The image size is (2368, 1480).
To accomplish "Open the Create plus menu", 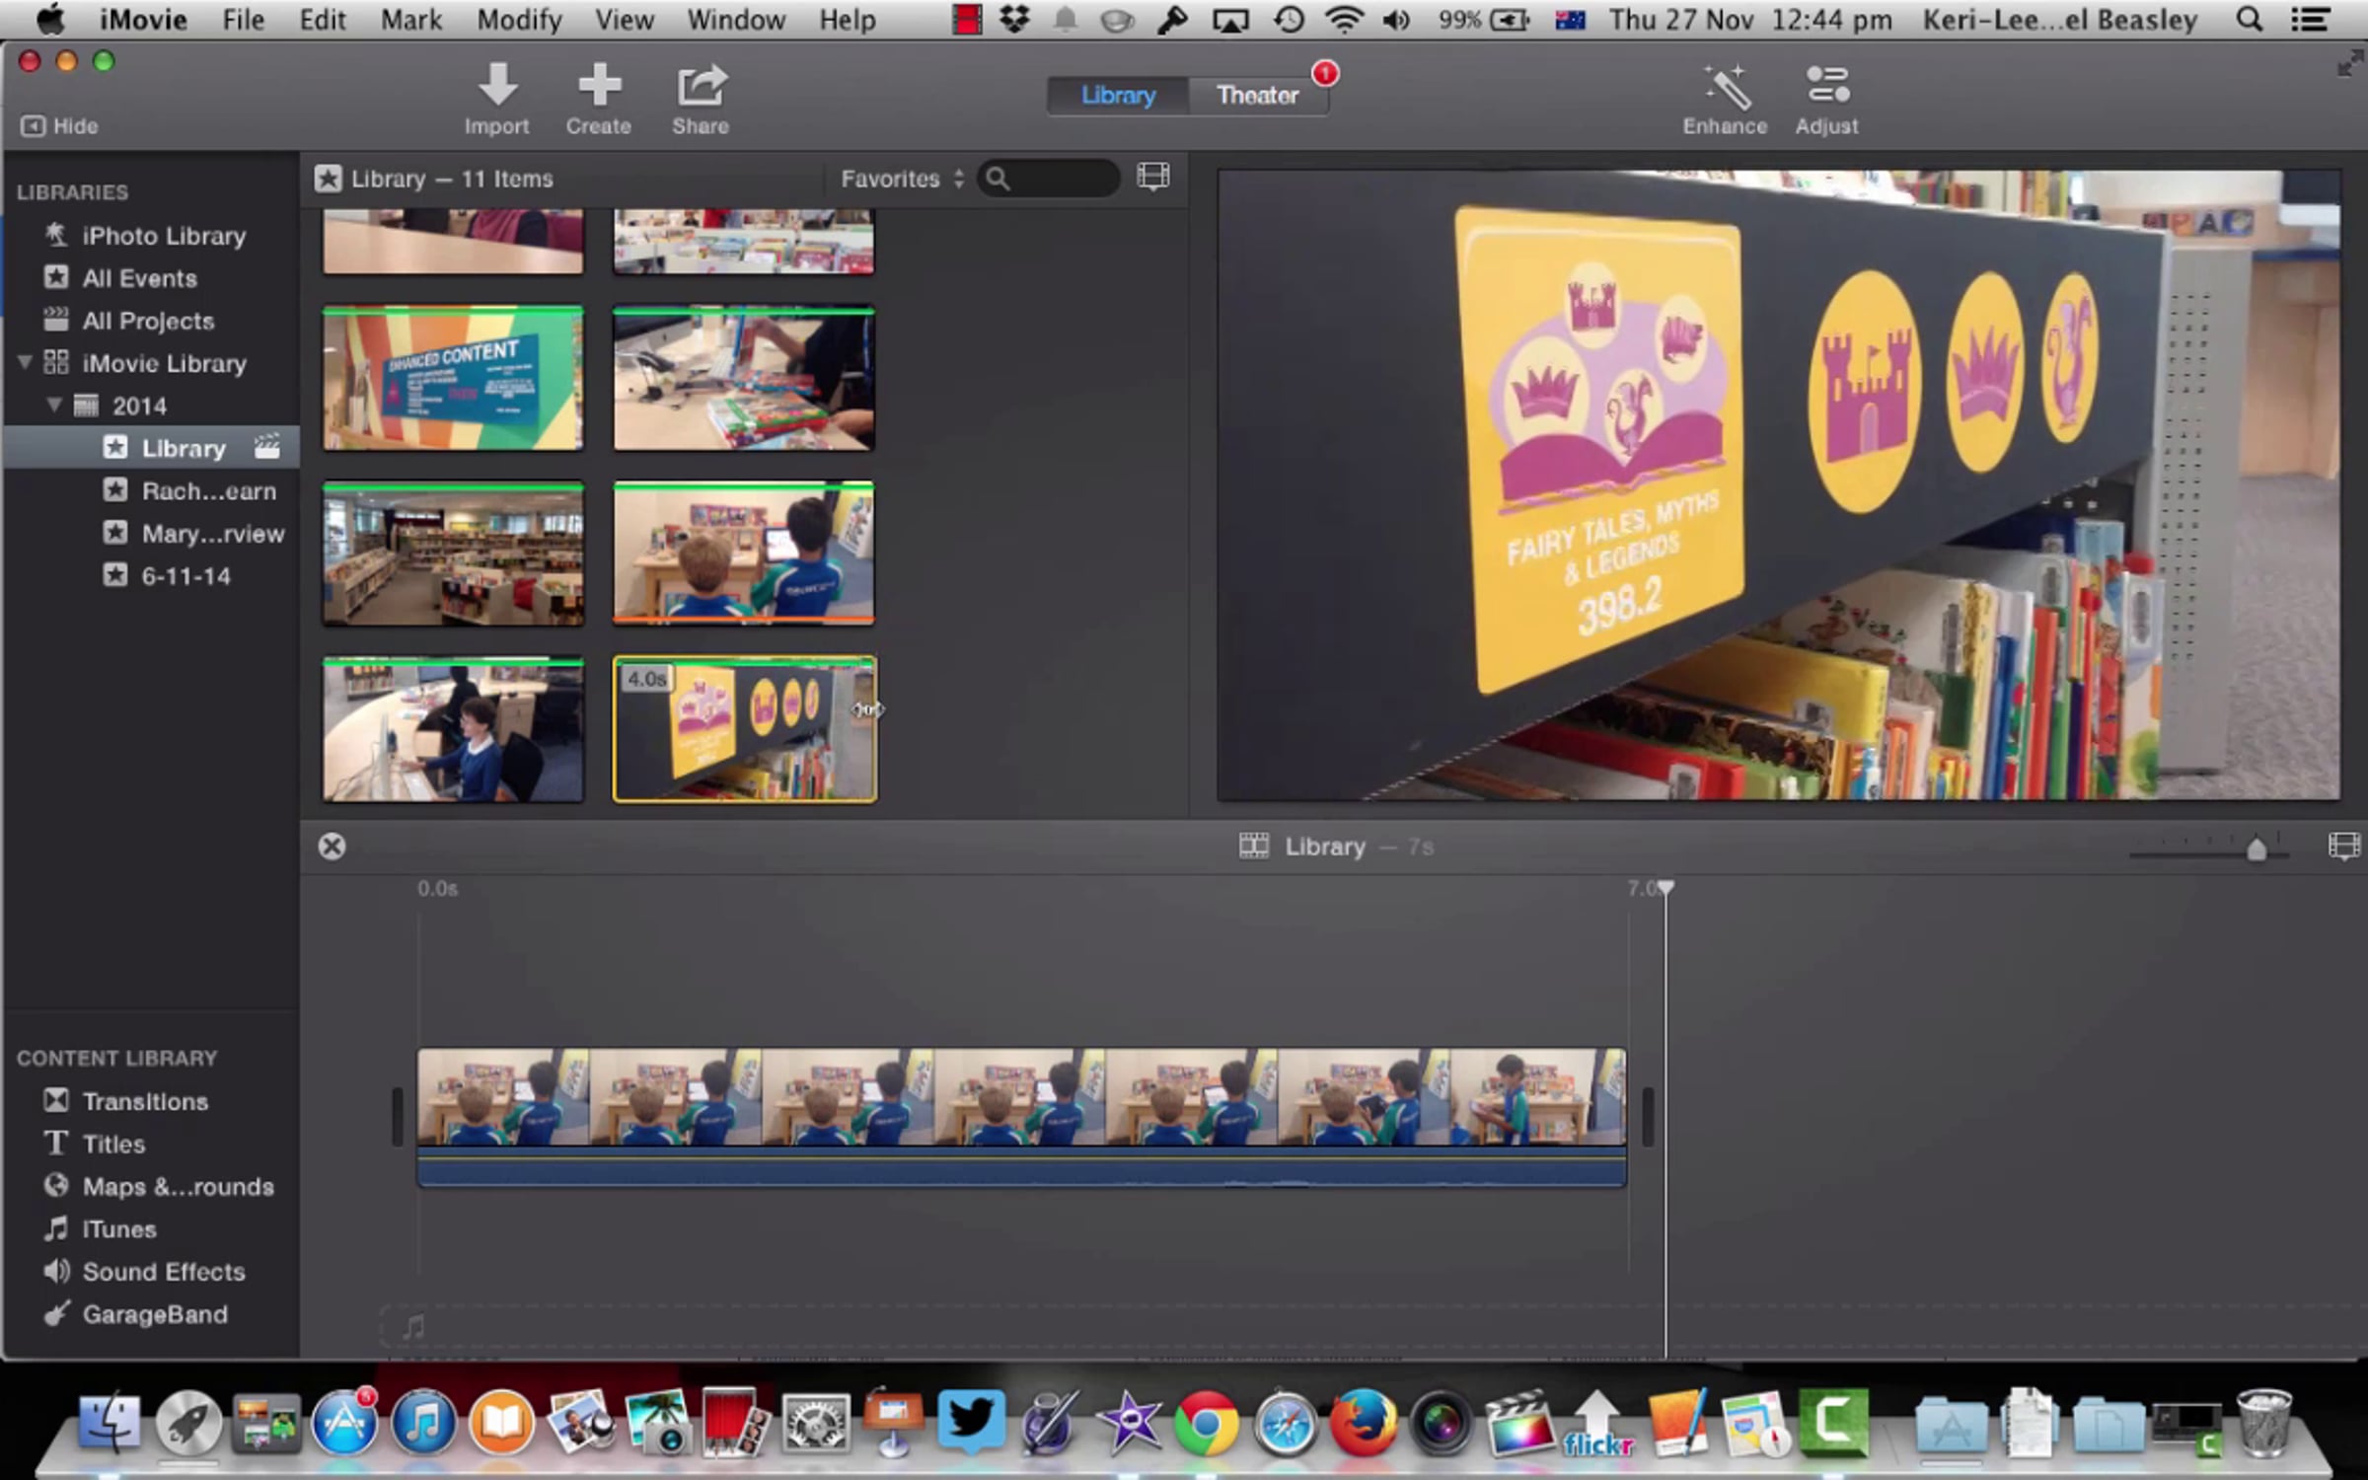I will click(x=599, y=86).
